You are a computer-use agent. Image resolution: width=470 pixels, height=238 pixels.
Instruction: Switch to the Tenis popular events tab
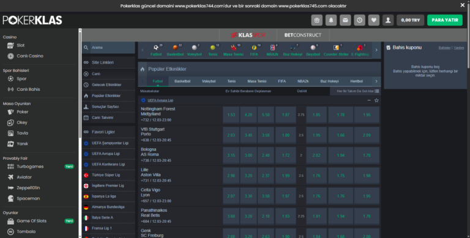point(231,81)
